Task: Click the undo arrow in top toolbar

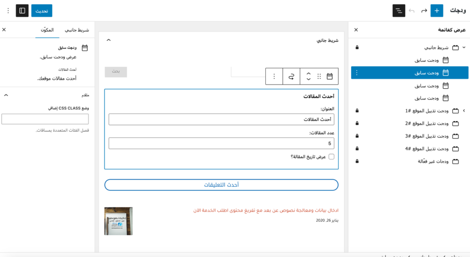Action: click(412, 11)
